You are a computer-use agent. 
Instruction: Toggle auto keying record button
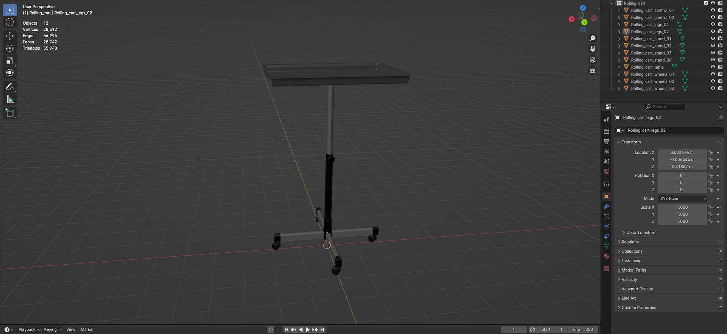point(270,329)
